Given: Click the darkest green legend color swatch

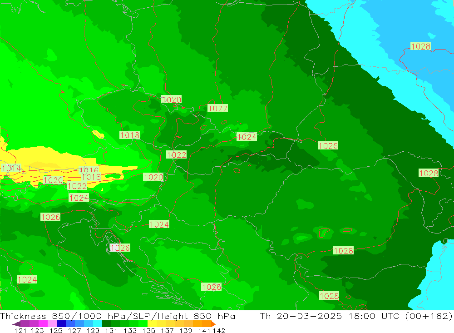Looking at the screenshot, I should 106,324.
